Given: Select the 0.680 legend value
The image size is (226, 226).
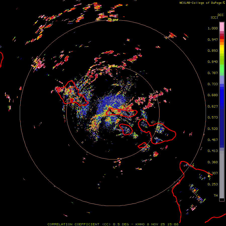Looking at the screenshot, I should (213, 95).
